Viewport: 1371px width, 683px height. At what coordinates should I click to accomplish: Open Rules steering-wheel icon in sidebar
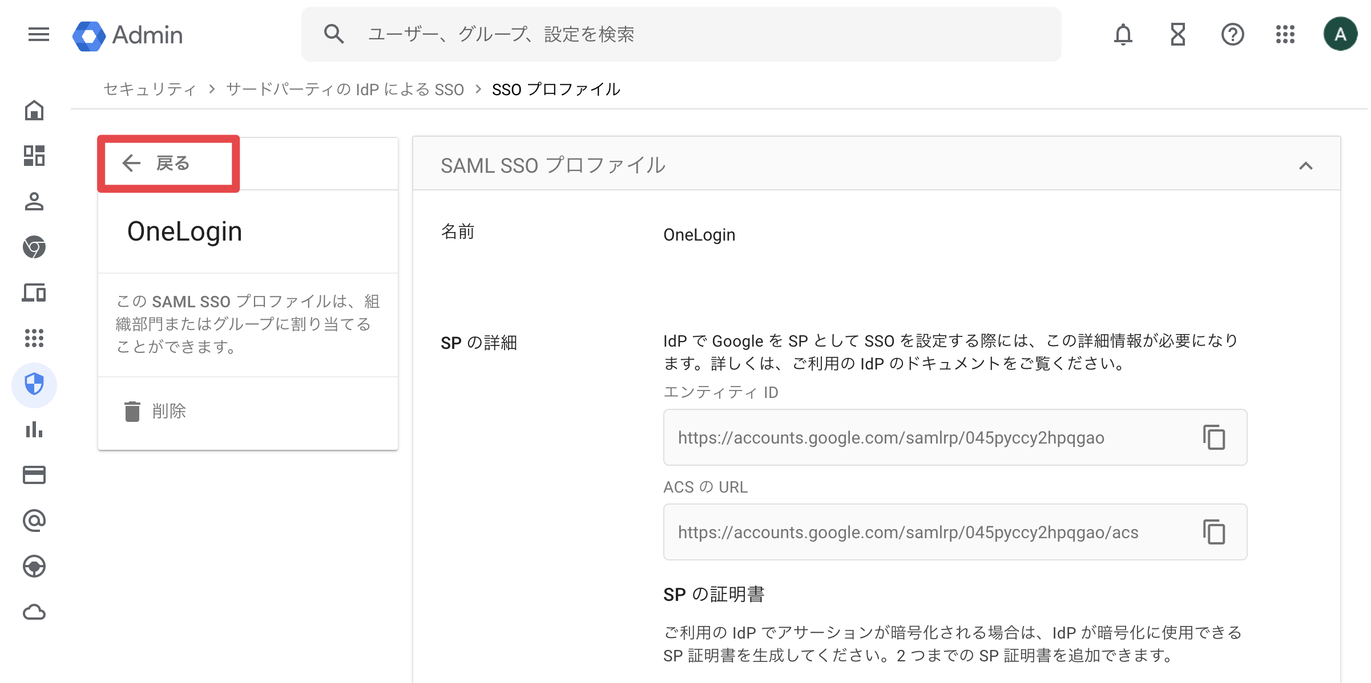click(x=34, y=566)
